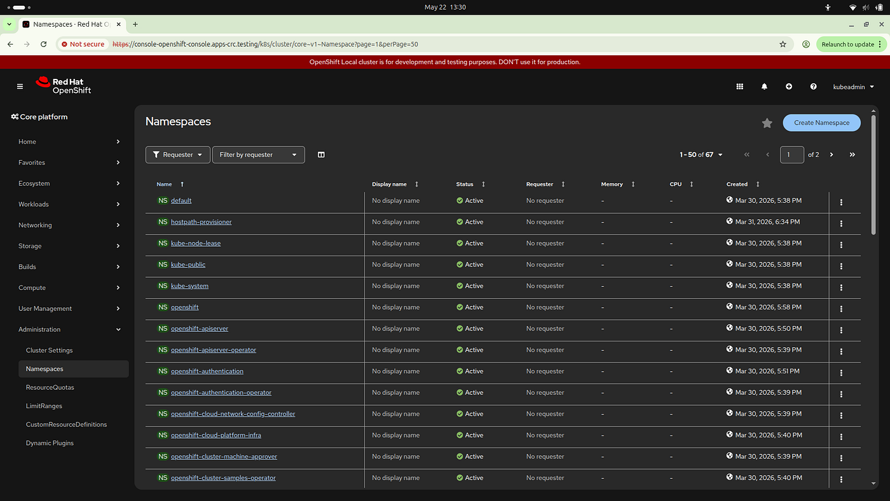This screenshot has width=890, height=501.
Task: Expand the Builds navigation section
Action: [x=69, y=267]
